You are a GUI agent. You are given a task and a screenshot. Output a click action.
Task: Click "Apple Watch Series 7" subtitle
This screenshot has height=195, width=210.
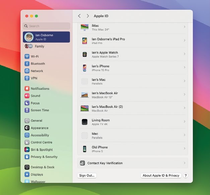point(105,57)
